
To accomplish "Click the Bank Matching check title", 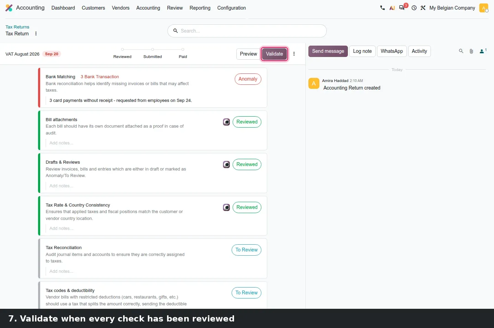I will point(60,77).
